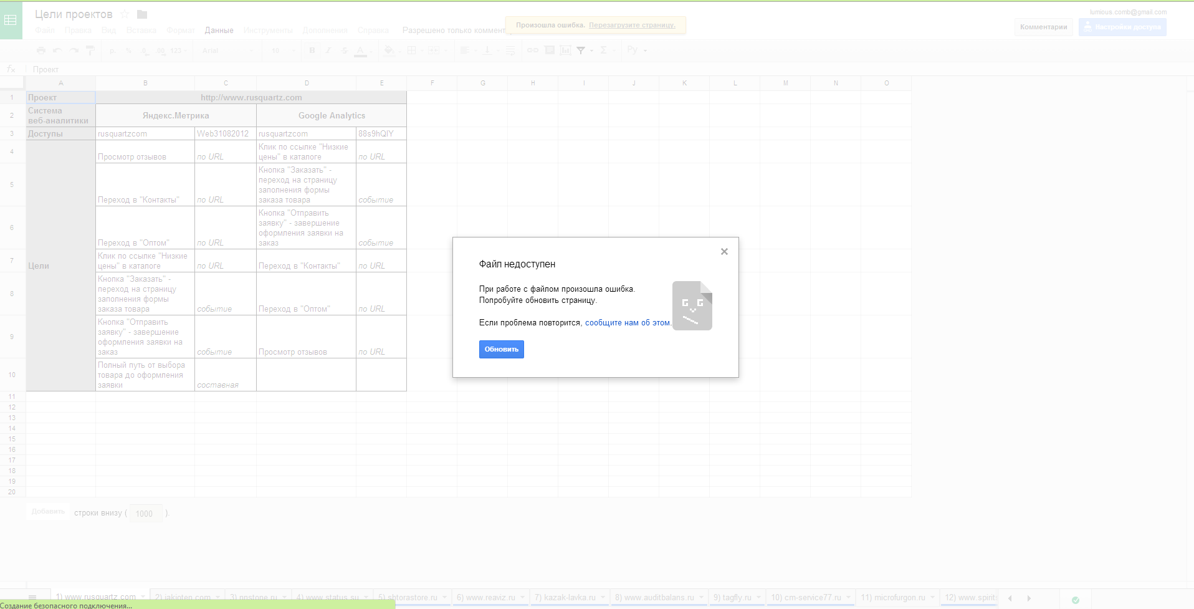
Task: Click the move to folder icon
Action: tap(142, 14)
